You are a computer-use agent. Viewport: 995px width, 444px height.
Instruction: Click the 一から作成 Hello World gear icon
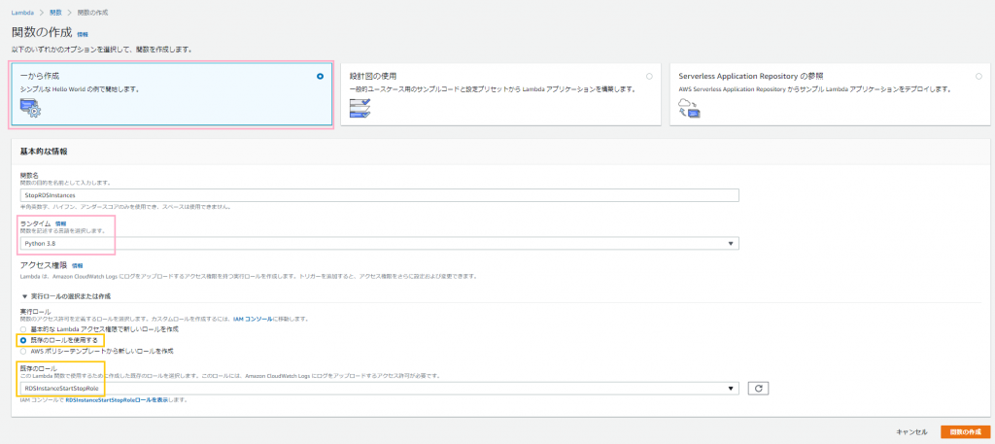(30, 108)
